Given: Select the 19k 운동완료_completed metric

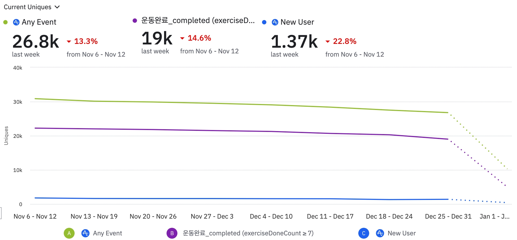Looking at the screenshot, I should [157, 38].
